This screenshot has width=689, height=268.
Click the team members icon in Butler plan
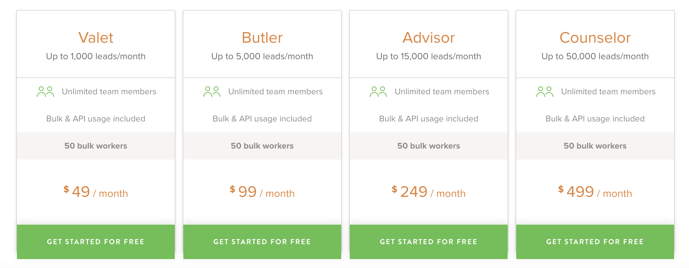(x=212, y=92)
